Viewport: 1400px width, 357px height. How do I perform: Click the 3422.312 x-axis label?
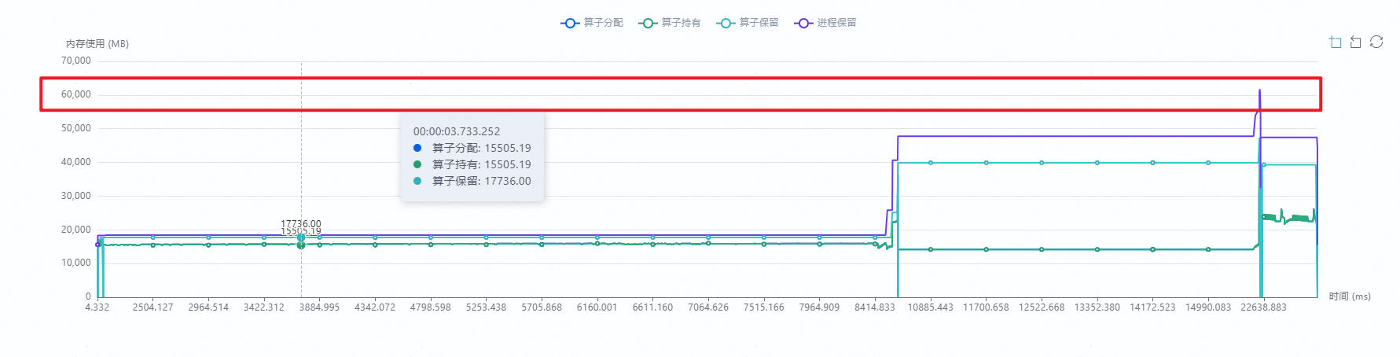[x=264, y=307]
